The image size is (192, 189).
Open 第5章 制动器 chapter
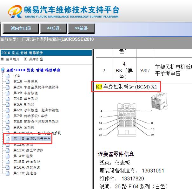click(x=24, y=104)
